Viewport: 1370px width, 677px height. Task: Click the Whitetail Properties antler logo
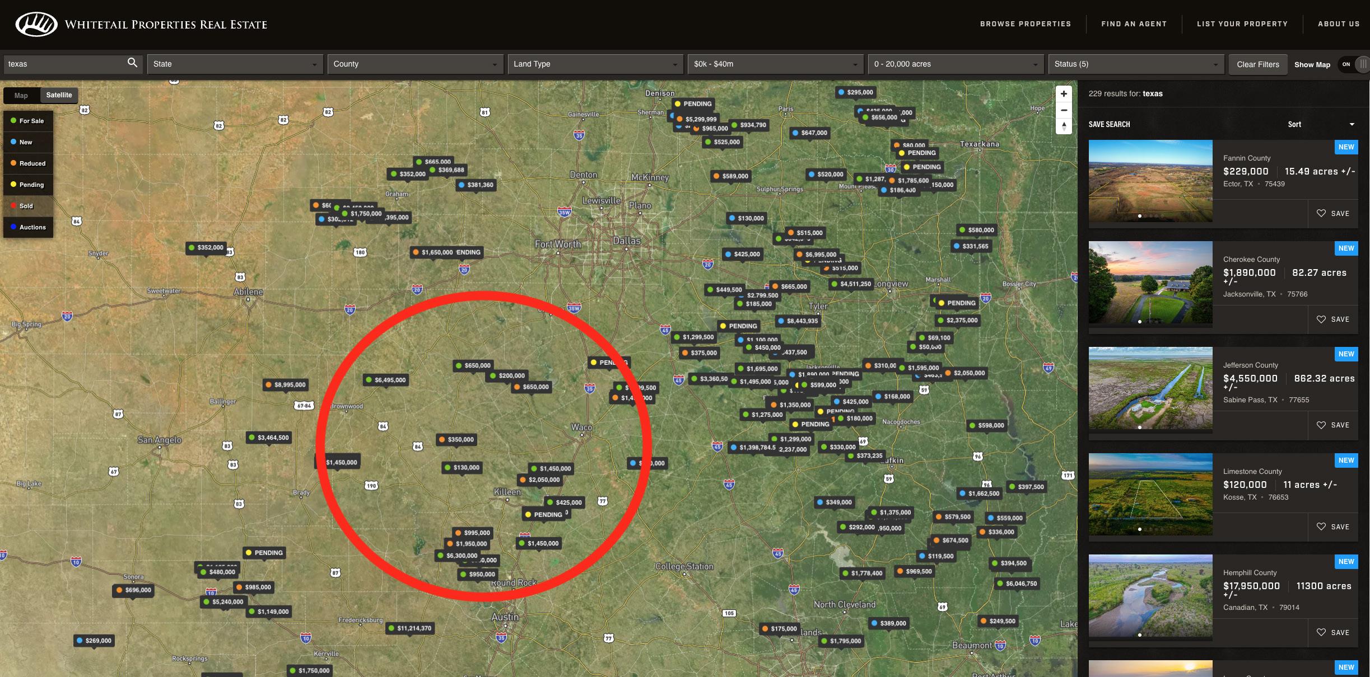pyautogui.click(x=36, y=24)
